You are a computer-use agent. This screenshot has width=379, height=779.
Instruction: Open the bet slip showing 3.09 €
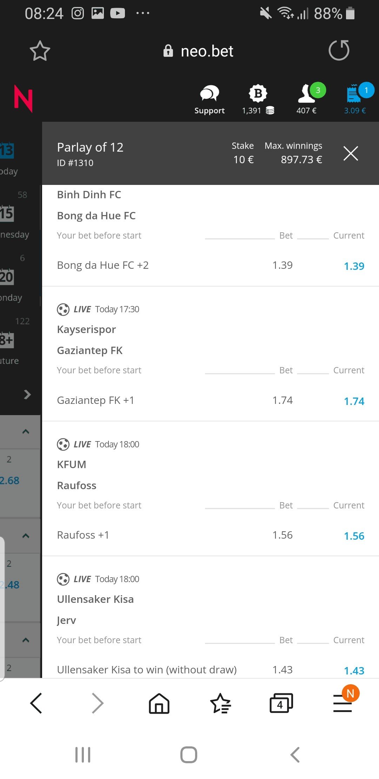click(355, 100)
